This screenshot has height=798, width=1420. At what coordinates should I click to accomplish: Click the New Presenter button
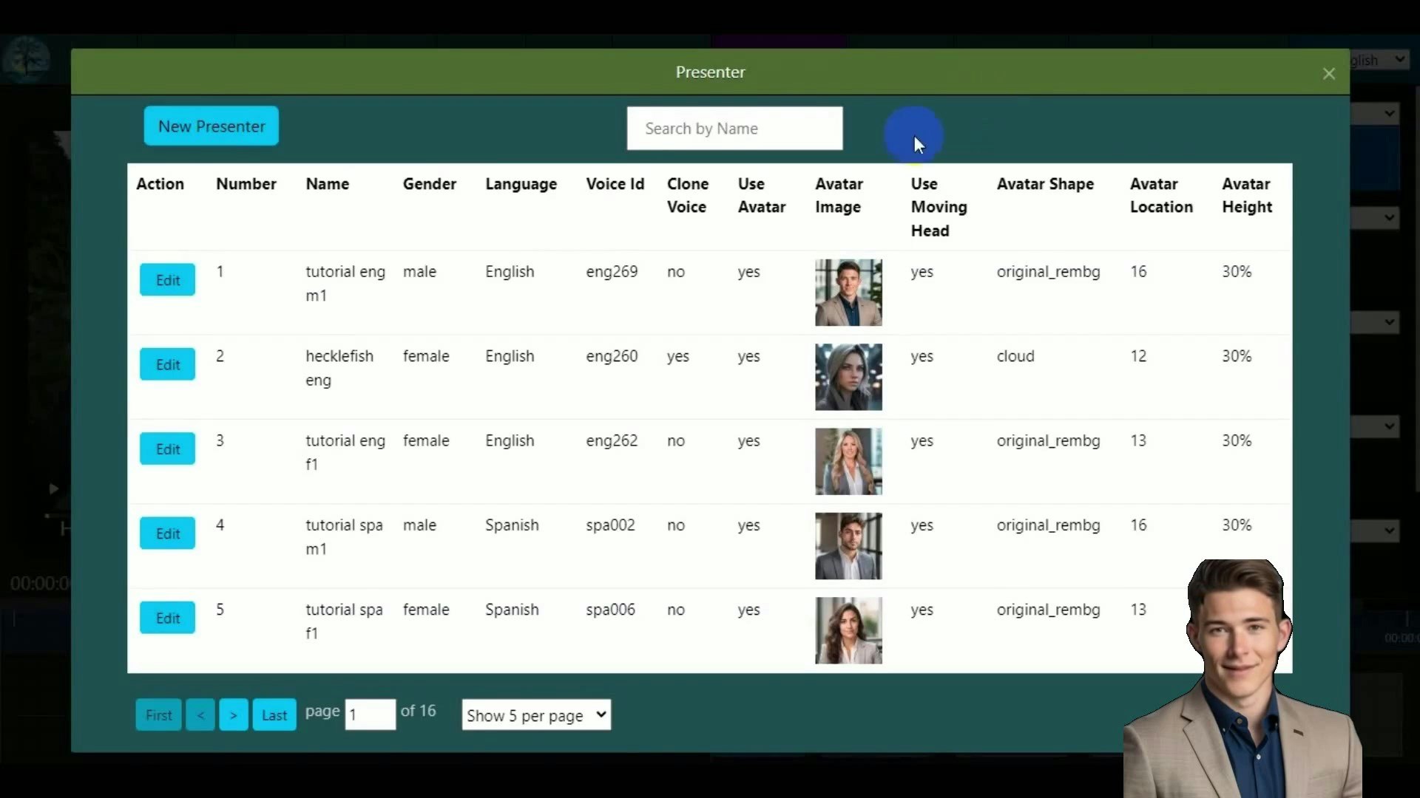coord(211,126)
